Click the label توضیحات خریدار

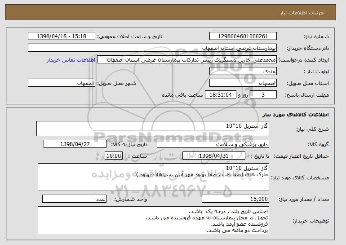coord(311,221)
